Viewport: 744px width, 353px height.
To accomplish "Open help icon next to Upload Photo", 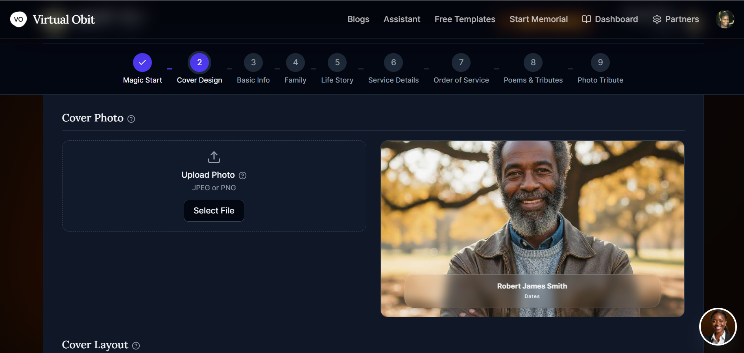I will pyautogui.click(x=243, y=176).
